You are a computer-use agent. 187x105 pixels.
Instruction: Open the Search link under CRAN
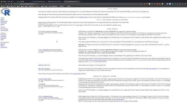(x=2, y=24)
